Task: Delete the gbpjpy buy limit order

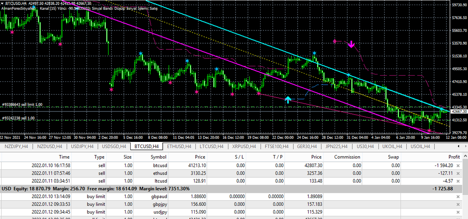Action: [458, 204]
